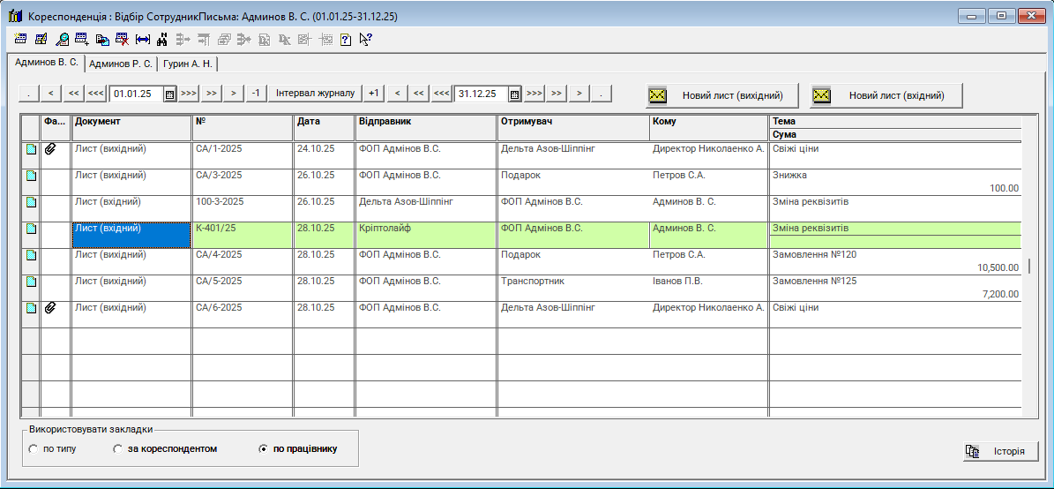This screenshot has height=489, width=1054.
Task: Click 'Новий лист (вихідний)' button
Action: tap(721, 95)
